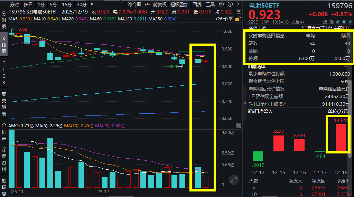Open 工具 menu
The width and height of the screenshot is (354, 197).
click(210, 4)
